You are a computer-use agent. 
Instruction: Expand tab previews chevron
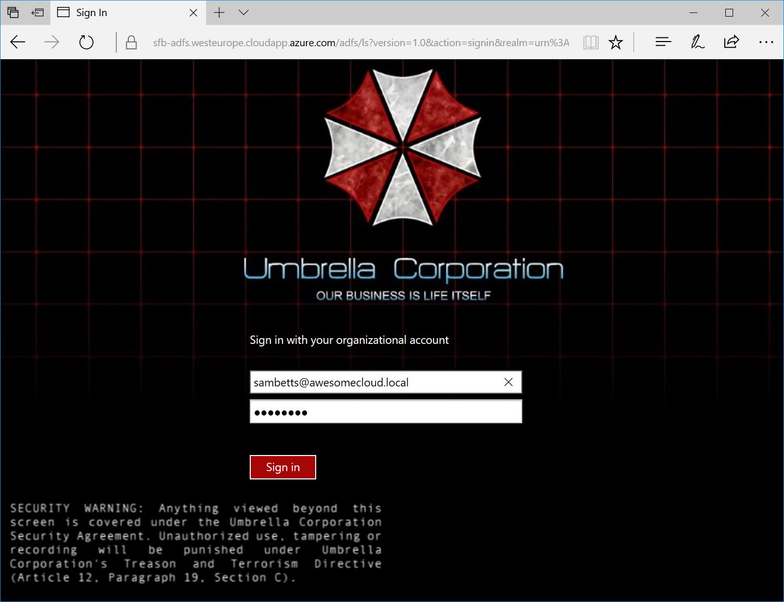pos(244,12)
